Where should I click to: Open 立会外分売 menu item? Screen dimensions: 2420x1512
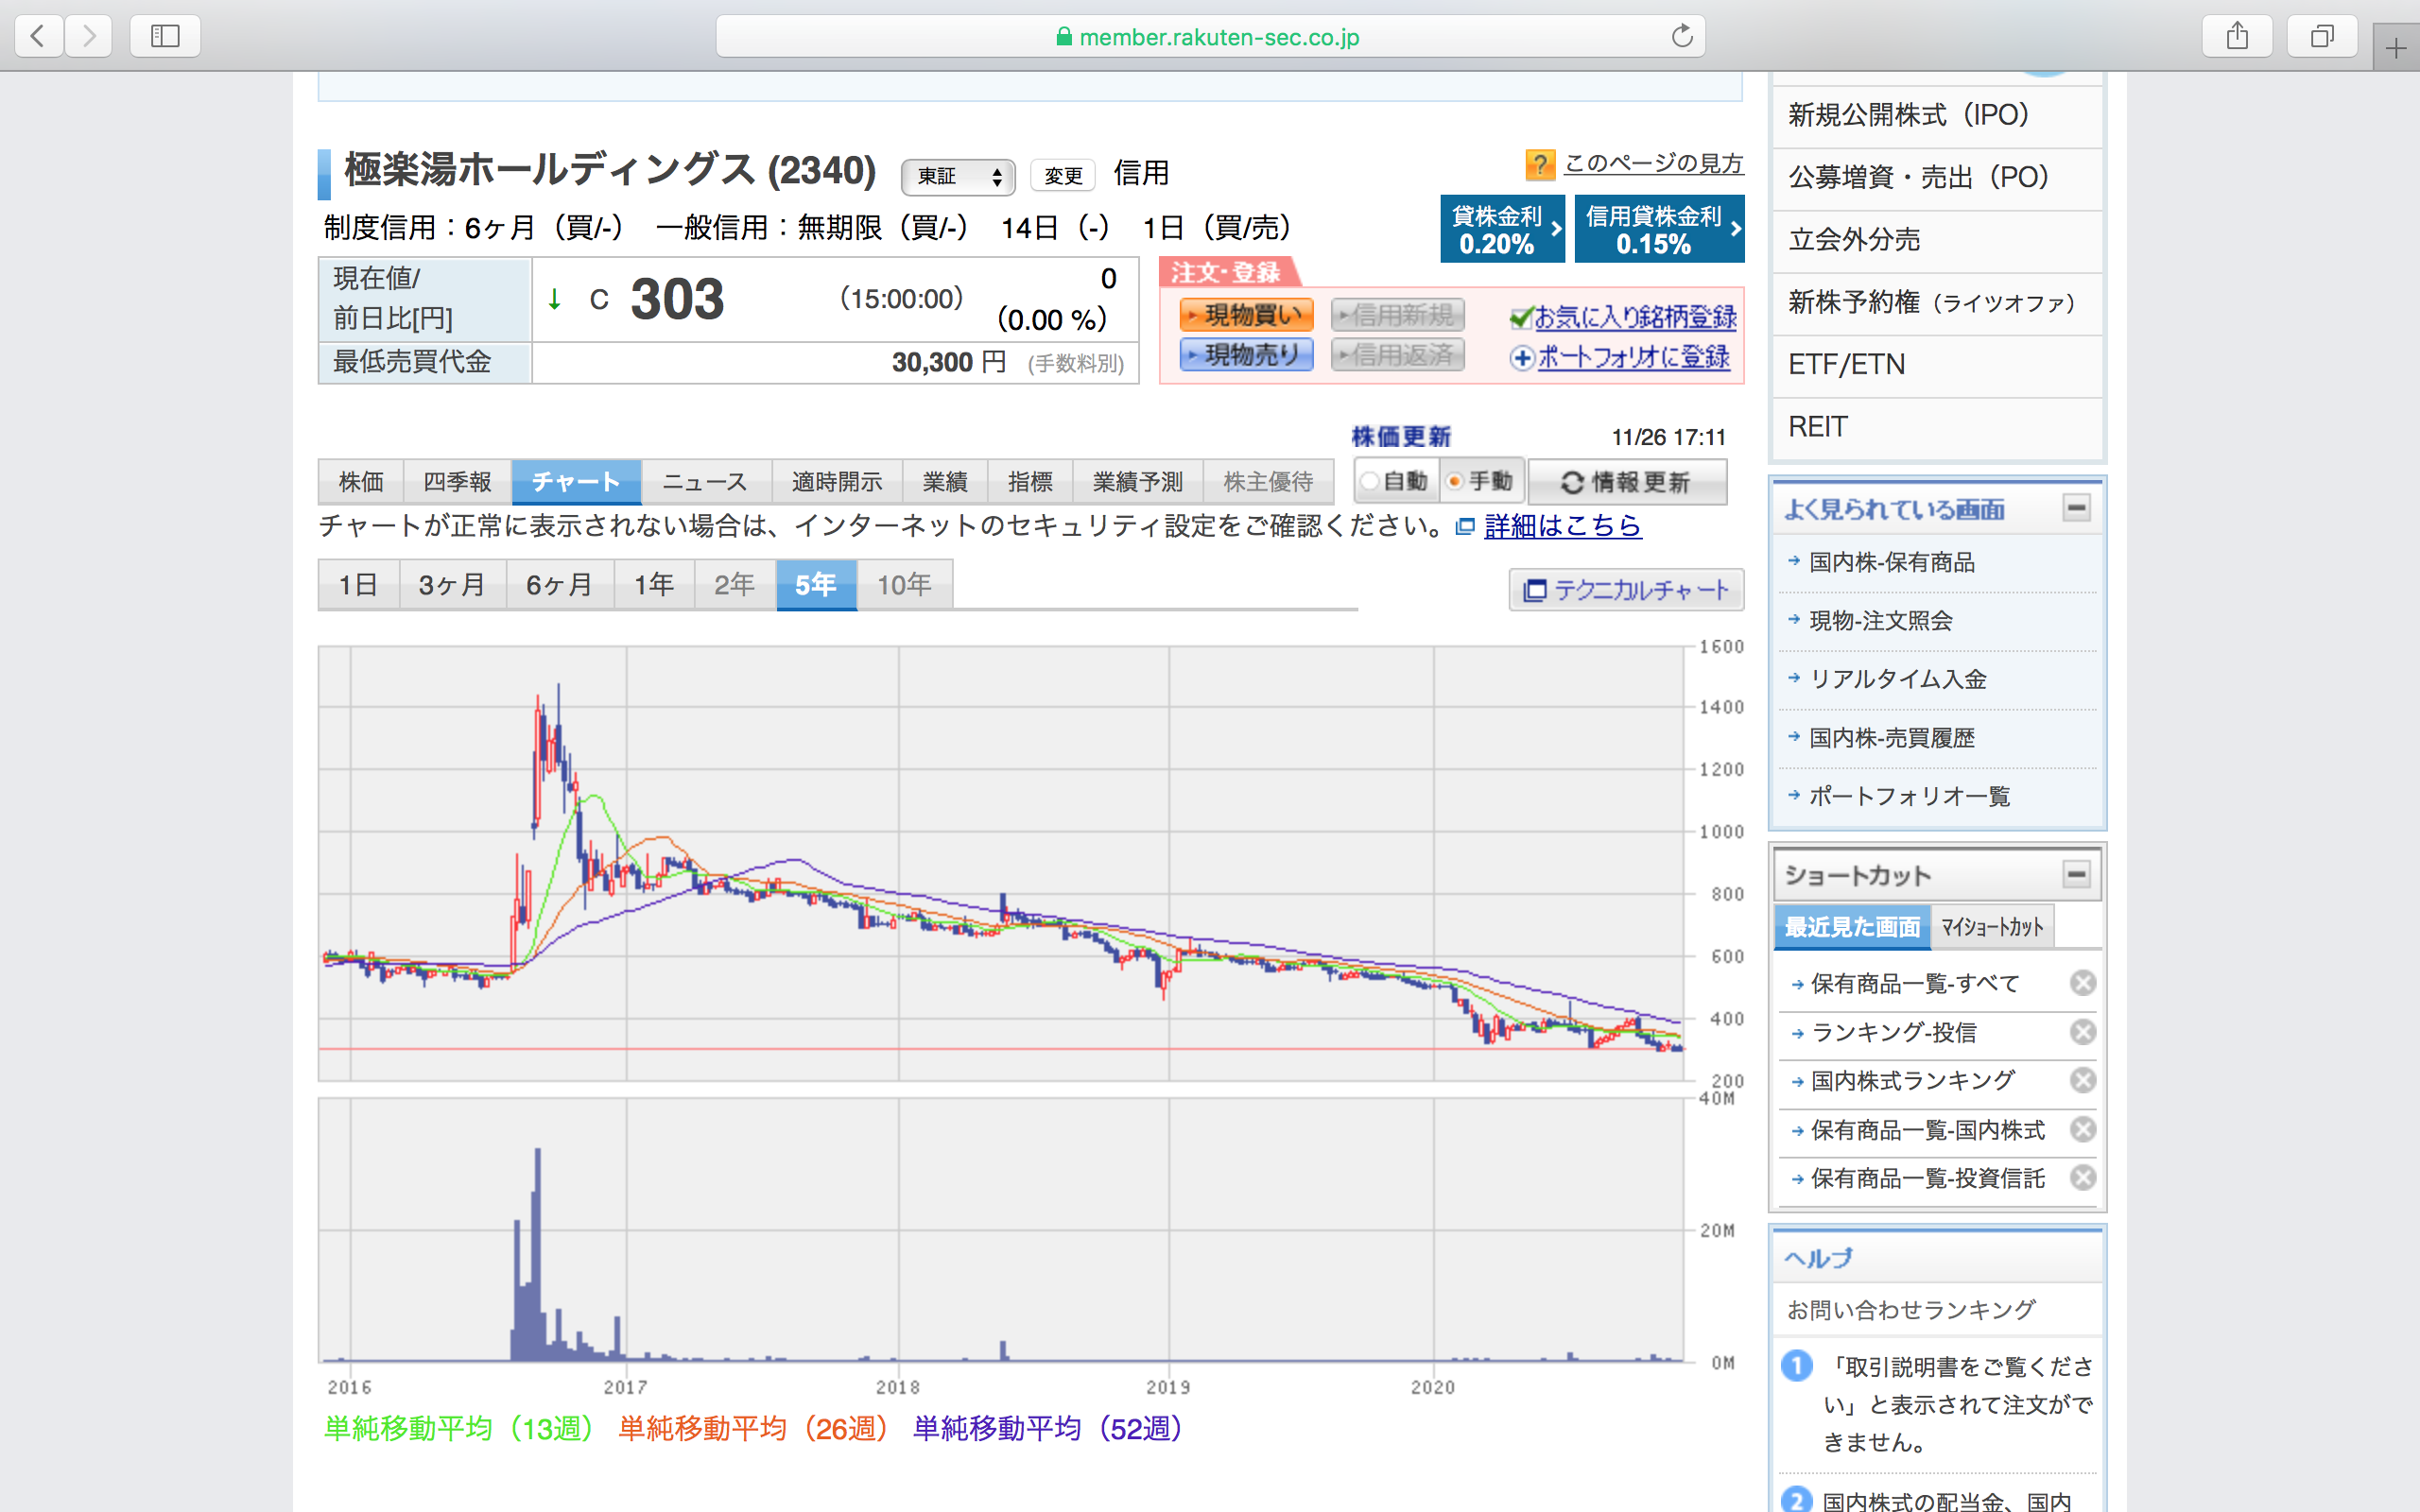pyautogui.click(x=1937, y=241)
